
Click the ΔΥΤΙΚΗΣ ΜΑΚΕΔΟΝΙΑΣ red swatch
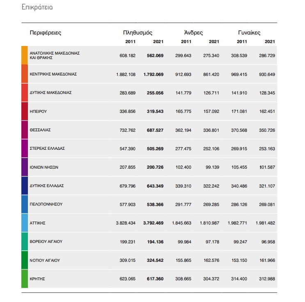tap(25, 92)
